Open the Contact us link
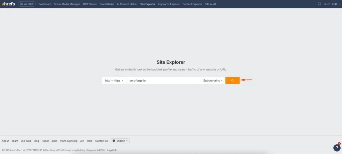 pos(102,141)
